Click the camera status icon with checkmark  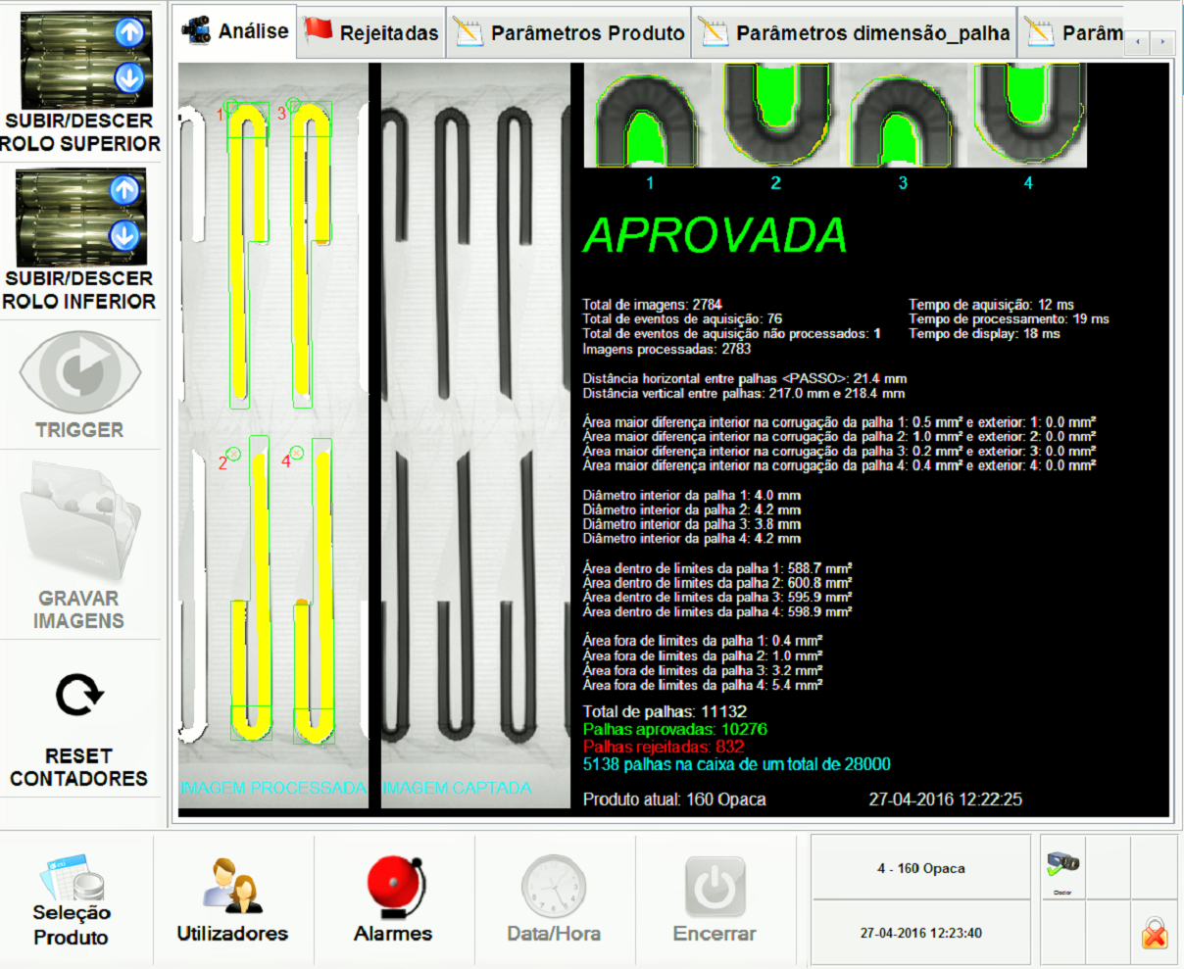[x=1062, y=866]
